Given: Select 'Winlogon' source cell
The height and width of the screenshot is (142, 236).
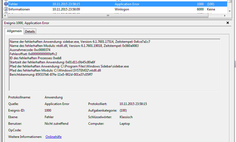Looking at the screenshot, I should [122, 9].
